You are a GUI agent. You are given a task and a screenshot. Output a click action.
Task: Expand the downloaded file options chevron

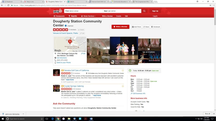point(23,114)
